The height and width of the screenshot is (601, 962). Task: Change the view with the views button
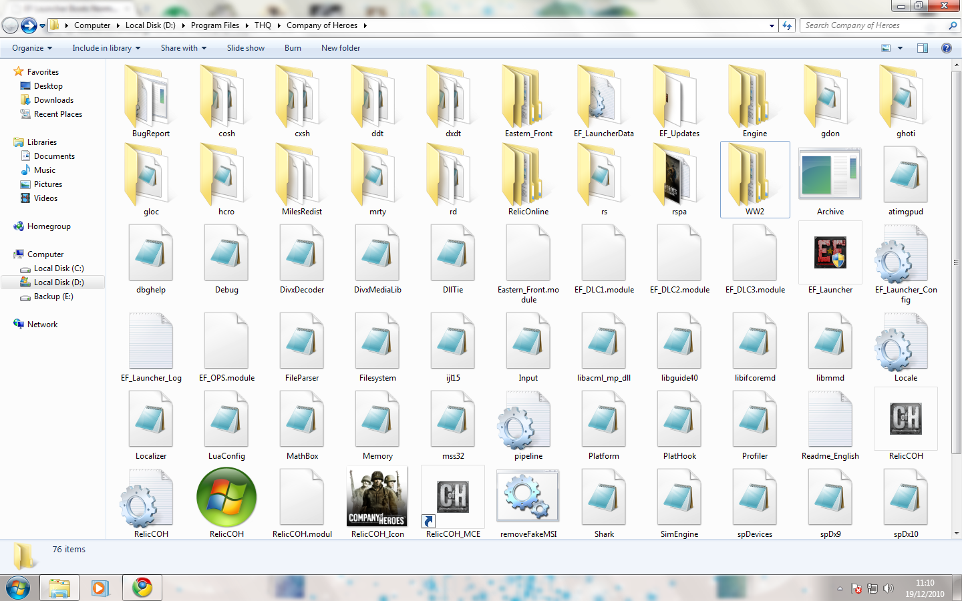click(x=886, y=48)
